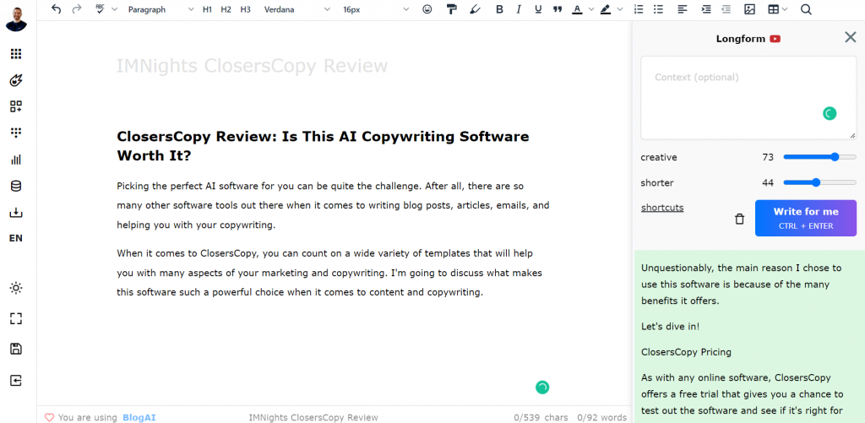Click the document title IMNights ClosersCopy Review

252,66
